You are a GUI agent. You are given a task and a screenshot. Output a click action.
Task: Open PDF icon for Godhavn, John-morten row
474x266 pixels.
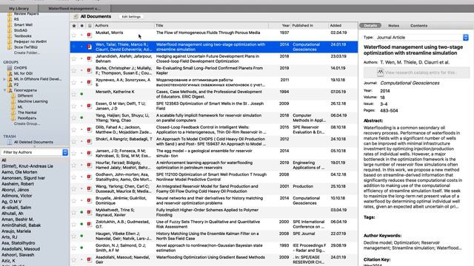tap(90, 177)
